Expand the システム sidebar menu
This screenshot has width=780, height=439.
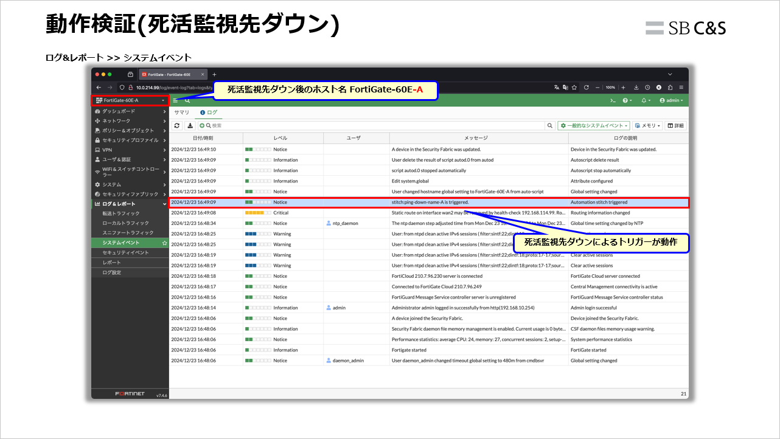click(130, 184)
